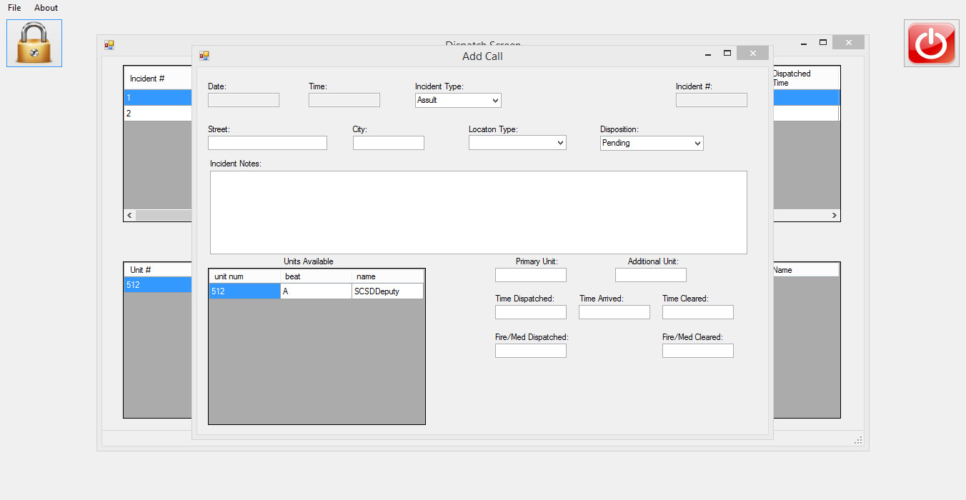Screen dimensions: 966x500
Task: Click the padlock lock icon
Action: tap(34, 43)
